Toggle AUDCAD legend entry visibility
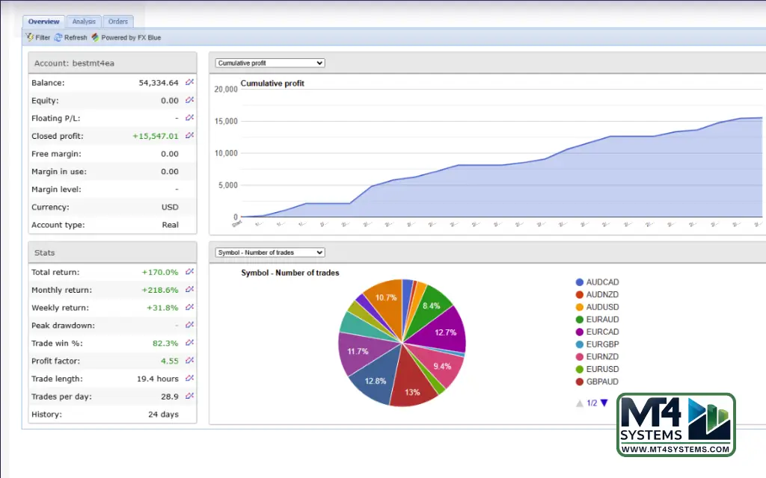The height and width of the screenshot is (478, 766). click(x=580, y=282)
